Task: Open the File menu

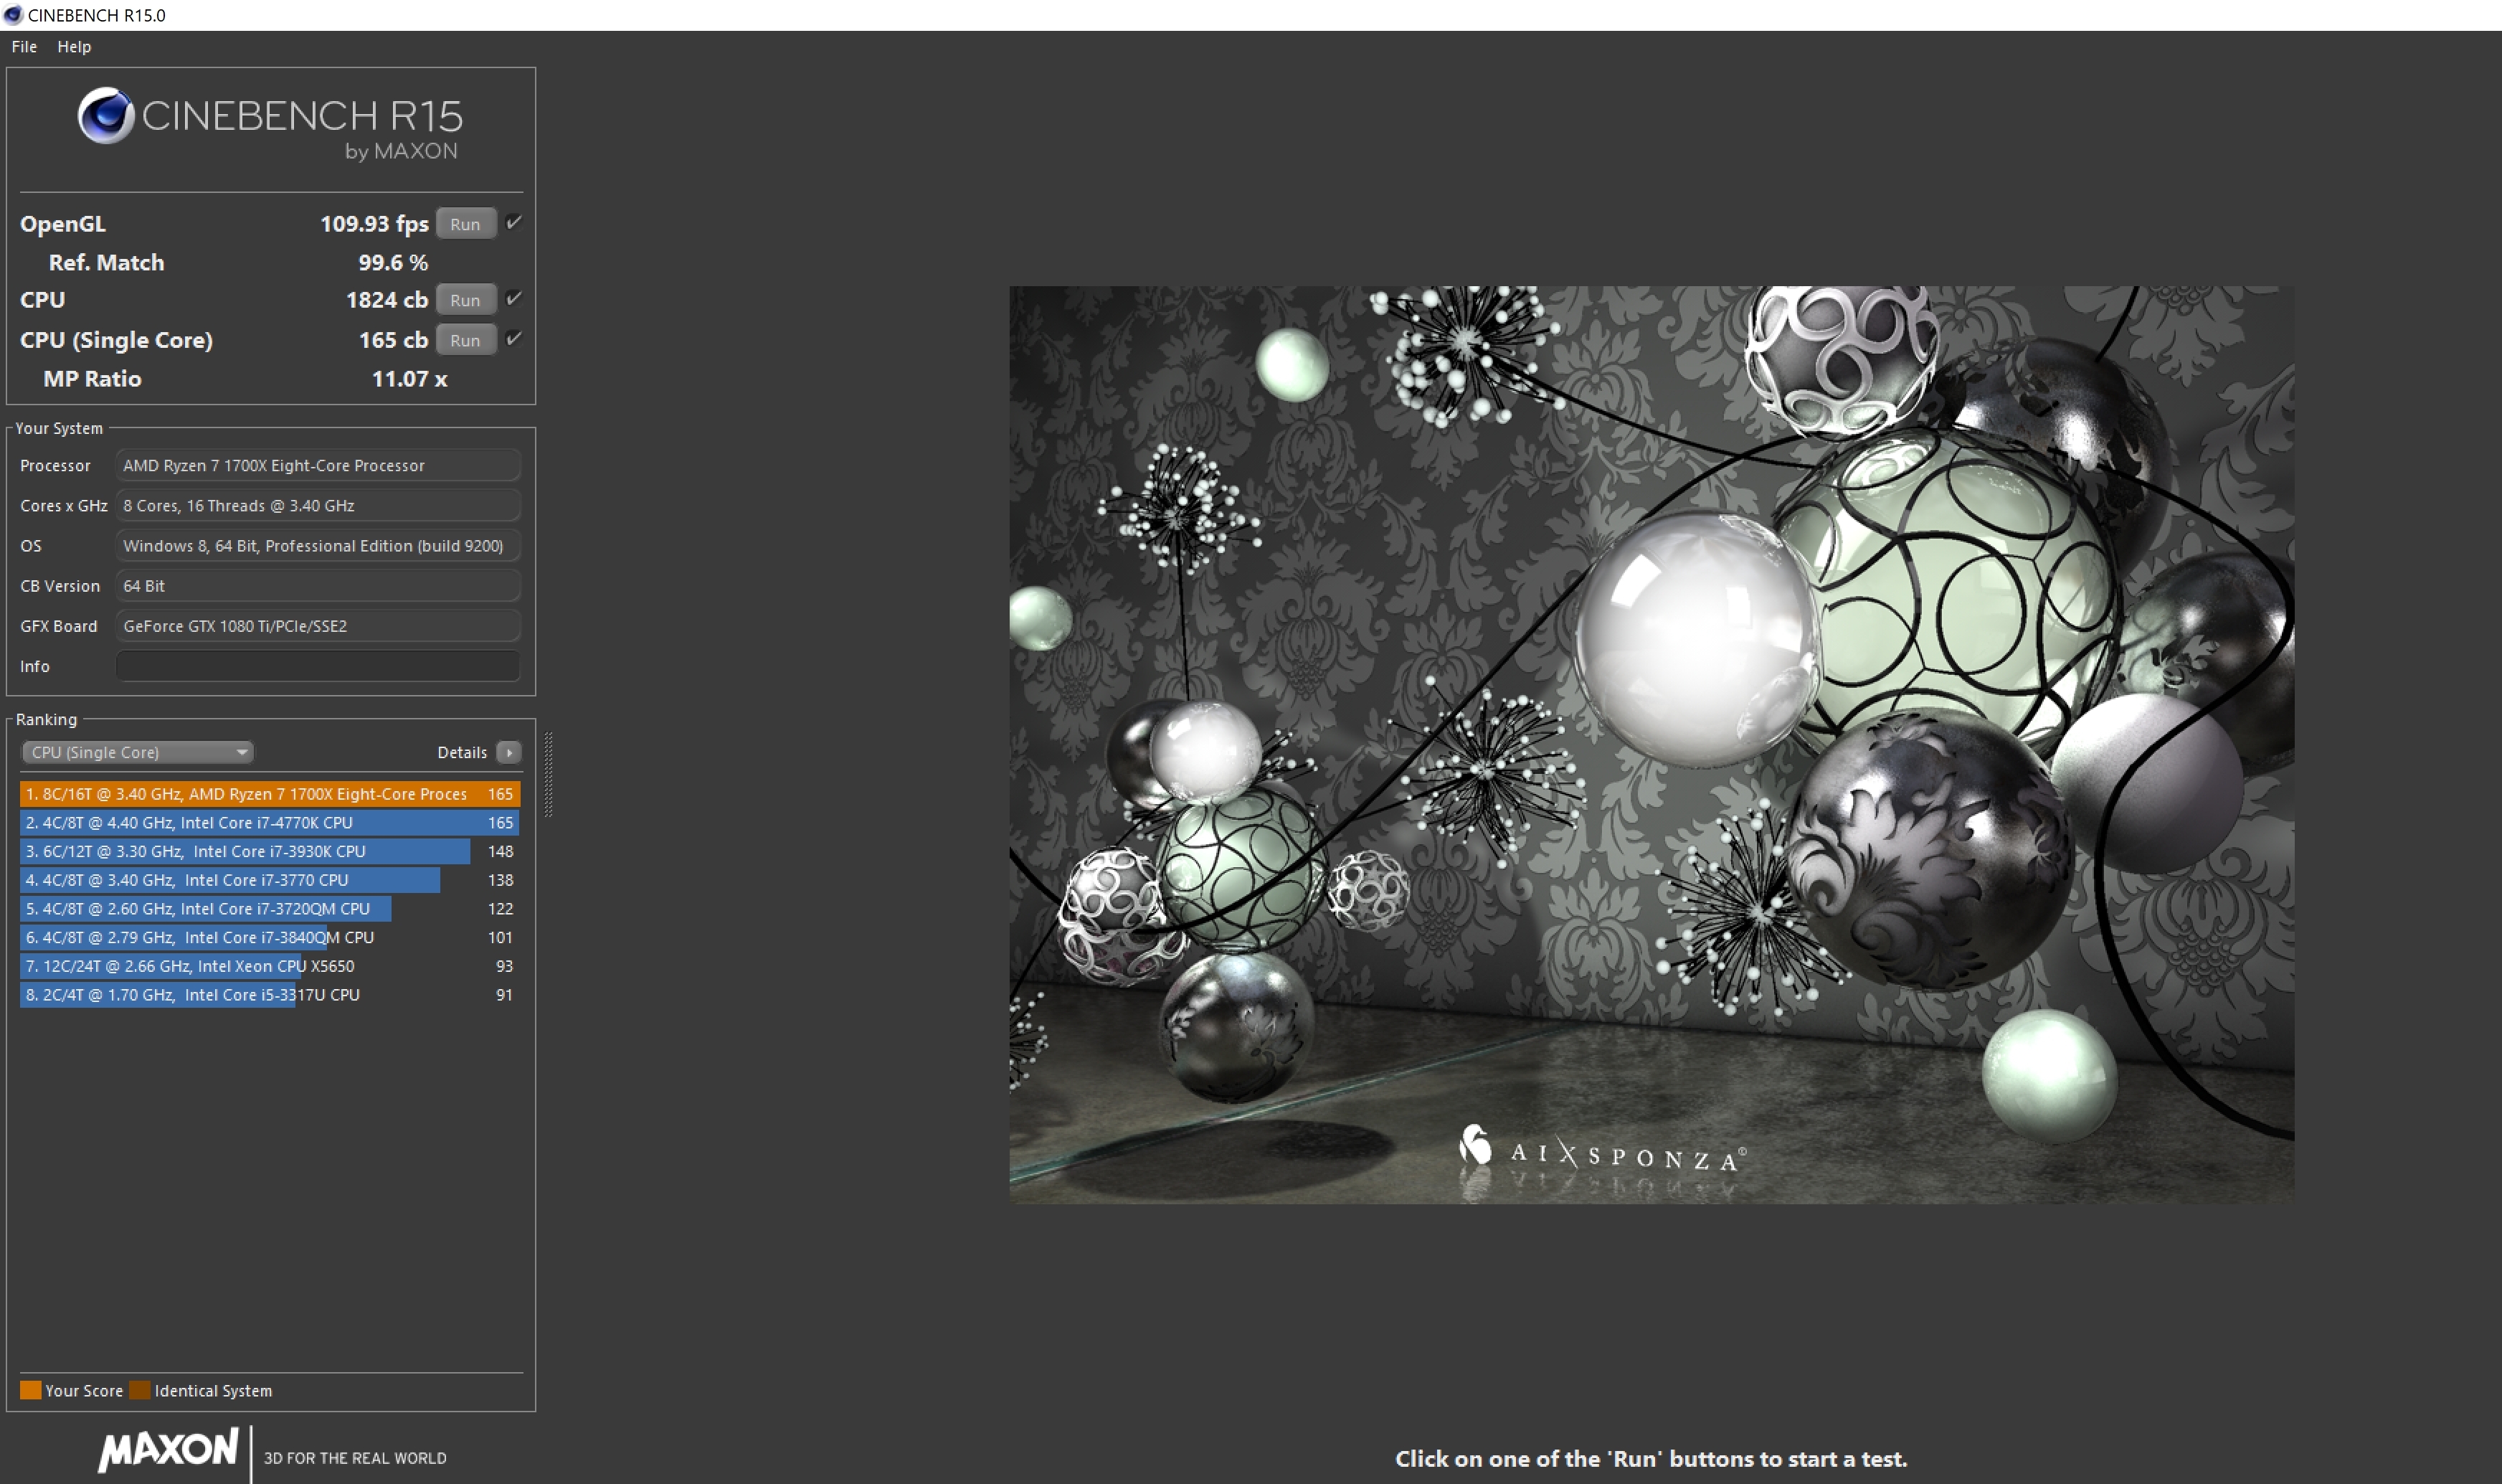Action: pos(24,47)
